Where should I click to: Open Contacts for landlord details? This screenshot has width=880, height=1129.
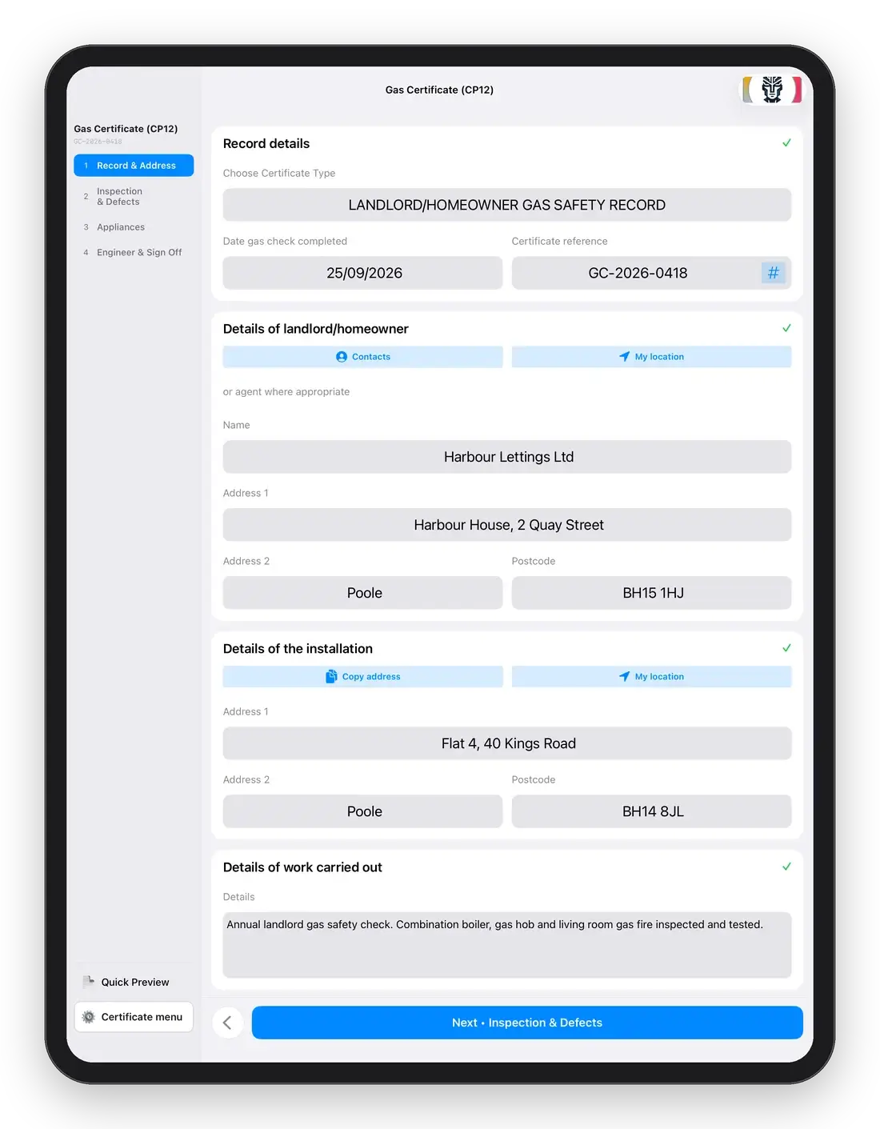pyautogui.click(x=362, y=357)
